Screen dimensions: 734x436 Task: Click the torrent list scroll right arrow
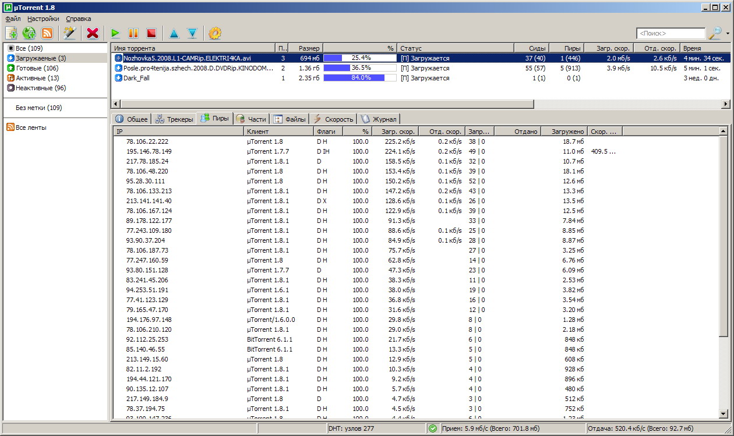point(725,104)
